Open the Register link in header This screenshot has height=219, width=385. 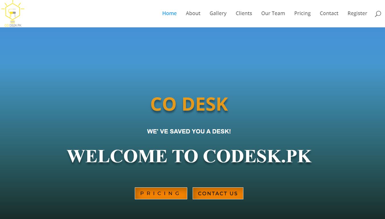click(357, 13)
